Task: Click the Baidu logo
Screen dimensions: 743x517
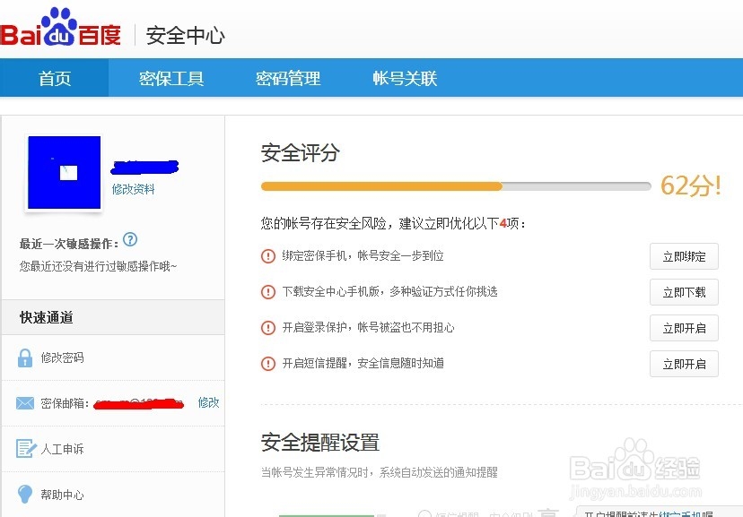Action: 61,28
